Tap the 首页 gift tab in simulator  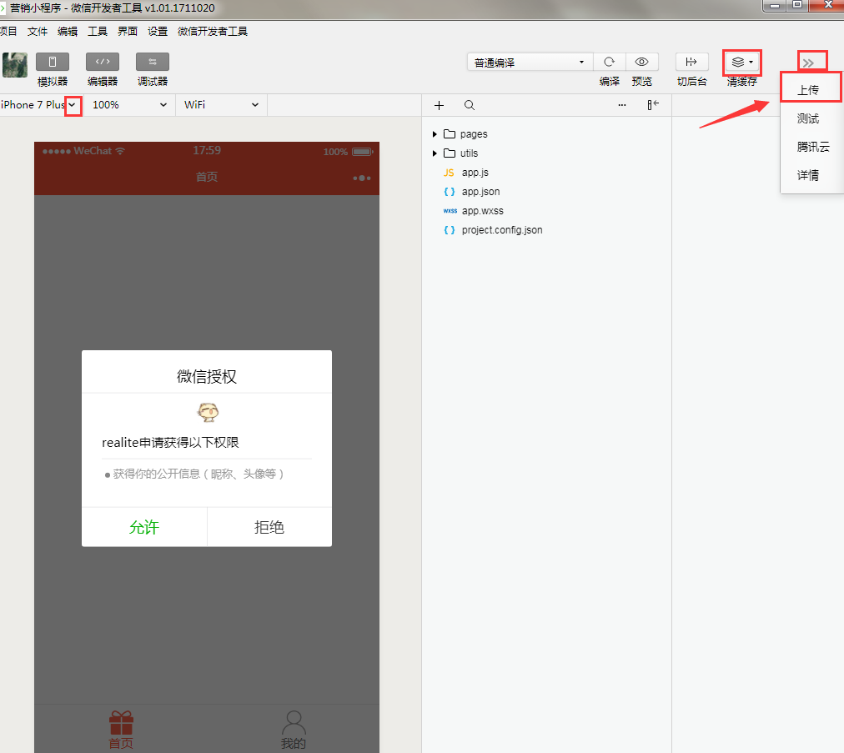121,730
